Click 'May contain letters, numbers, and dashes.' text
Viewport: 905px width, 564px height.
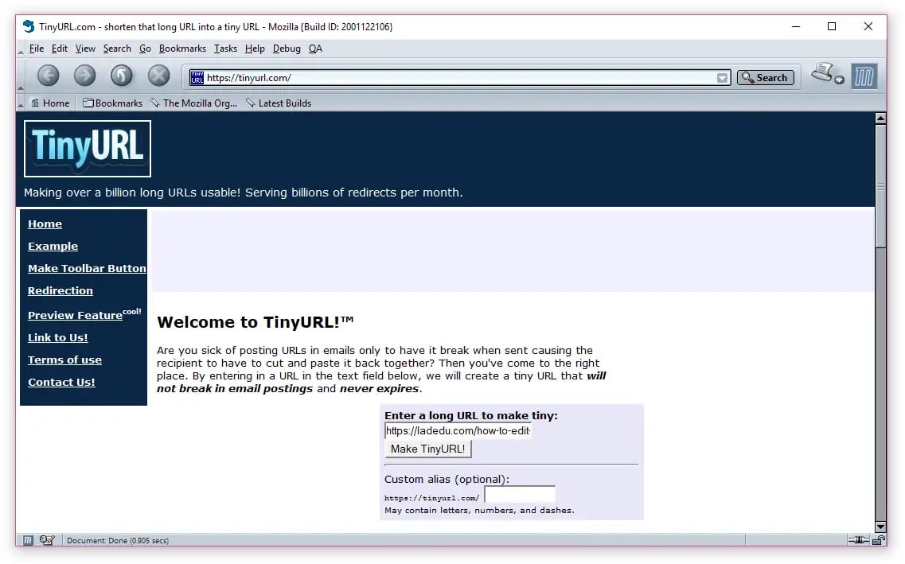(x=479, y=511)
